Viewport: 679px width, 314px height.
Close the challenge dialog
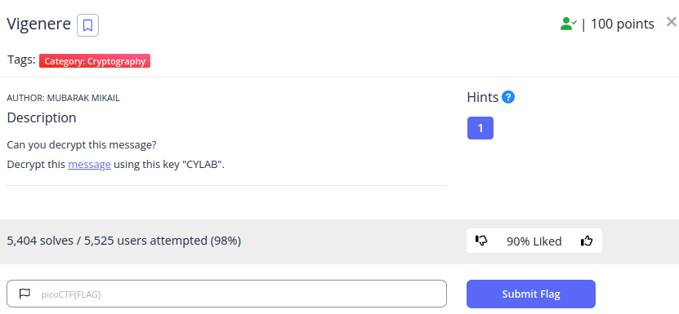point(671,22)
